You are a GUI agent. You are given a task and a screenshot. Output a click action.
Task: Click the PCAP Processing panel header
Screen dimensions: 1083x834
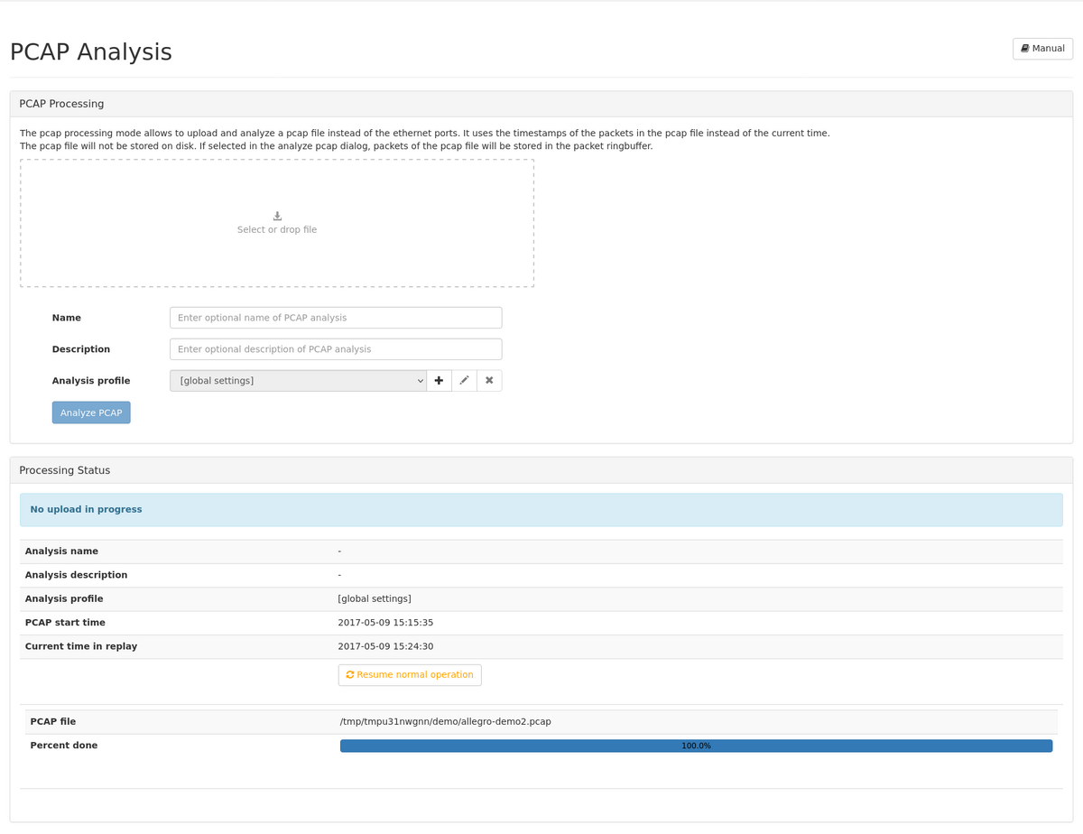(541, 104)
